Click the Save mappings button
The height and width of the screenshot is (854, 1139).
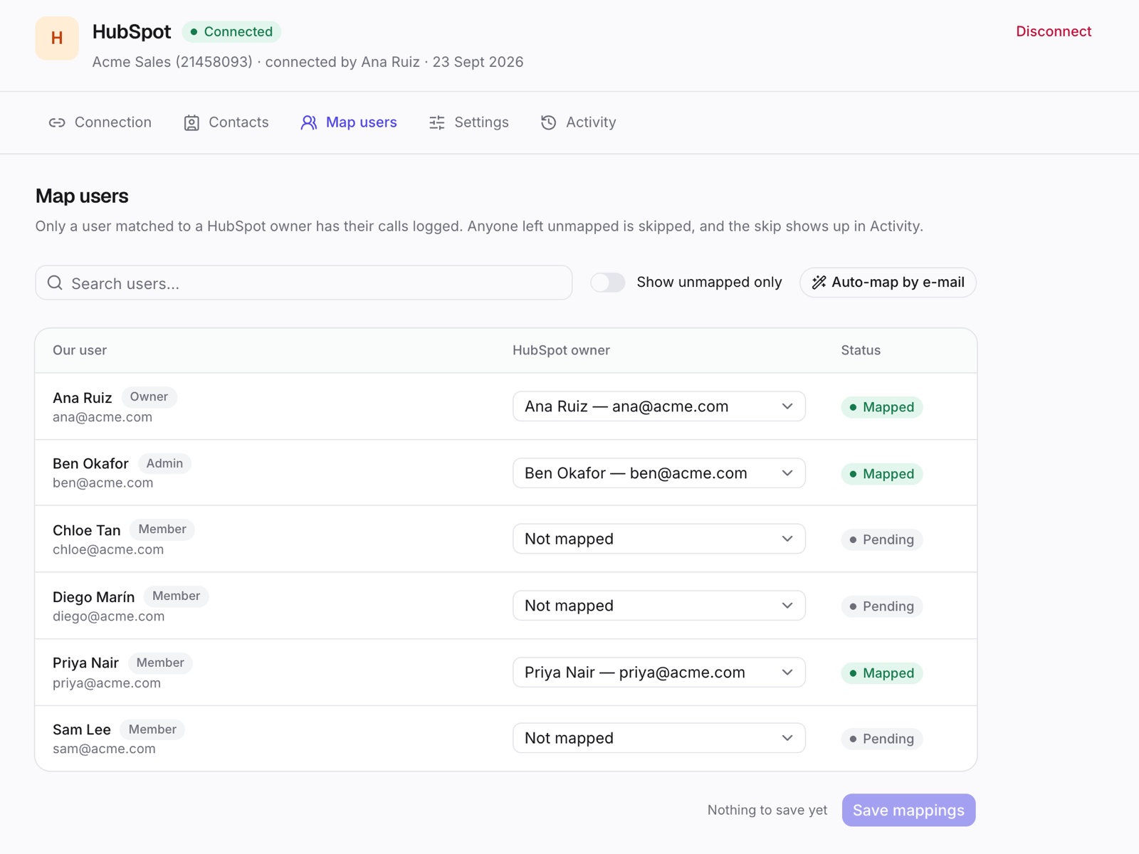pyautogui.click(x=909, y=811)
